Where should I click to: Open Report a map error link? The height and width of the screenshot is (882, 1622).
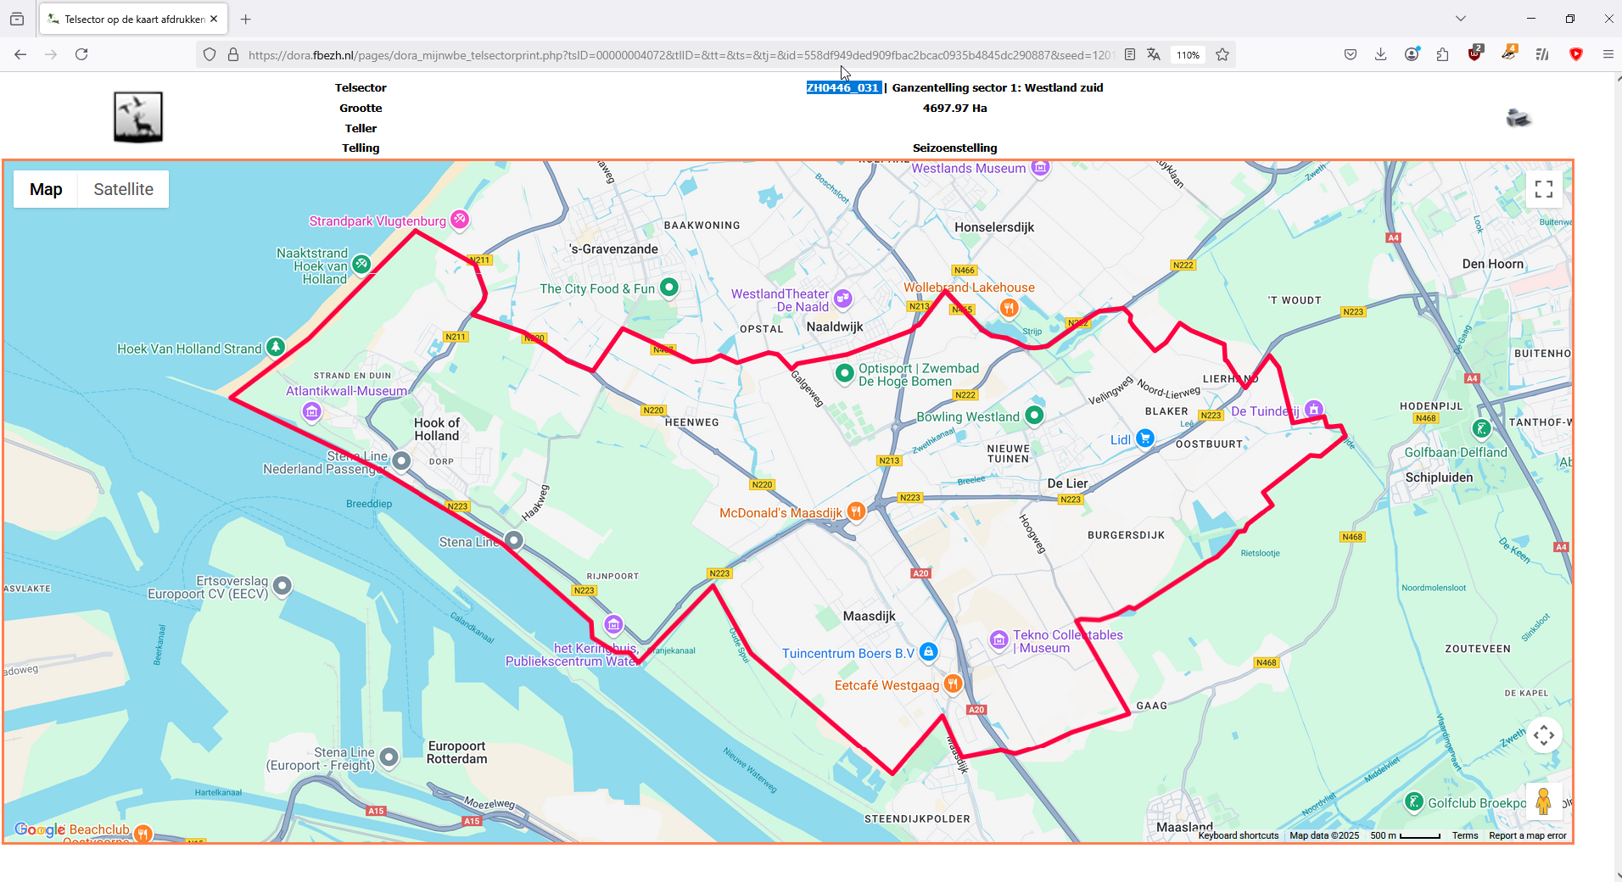[1528, 835]
